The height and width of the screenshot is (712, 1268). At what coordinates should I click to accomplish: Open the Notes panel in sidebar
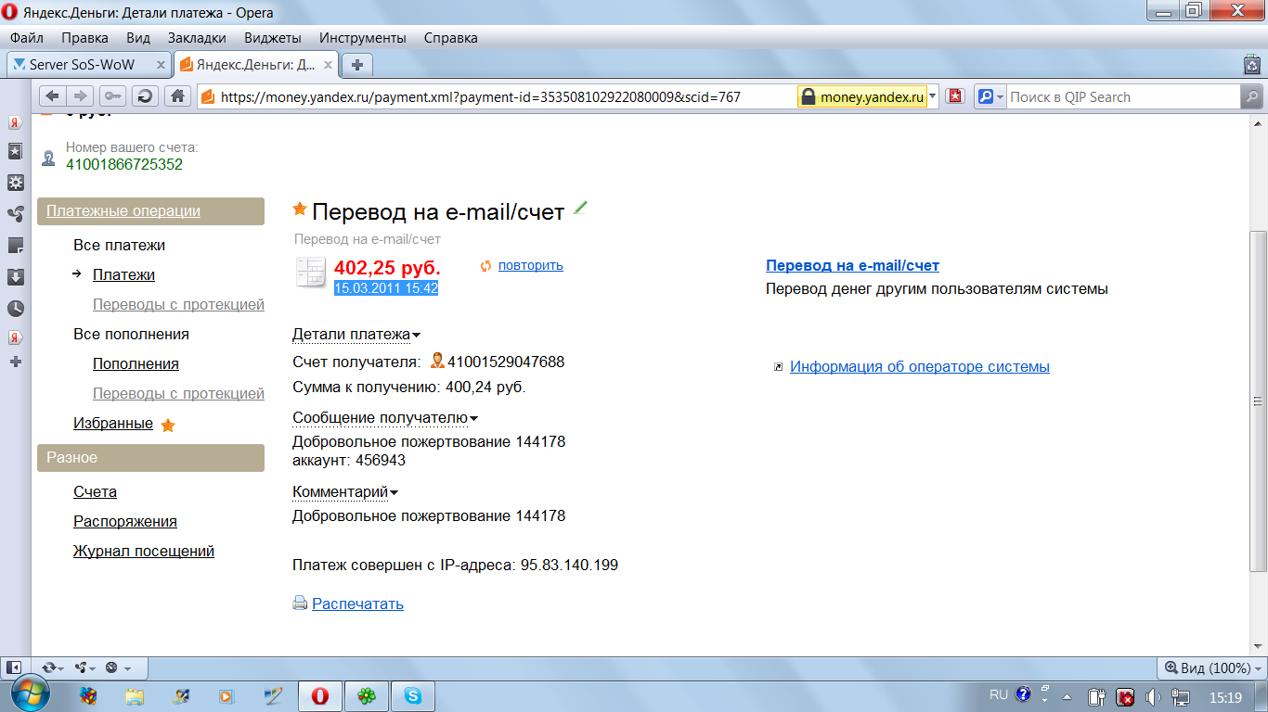point(15,246)
